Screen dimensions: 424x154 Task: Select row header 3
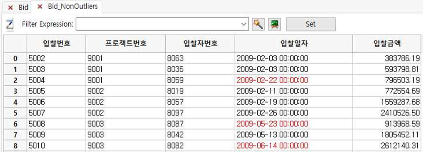coord(15,91)
